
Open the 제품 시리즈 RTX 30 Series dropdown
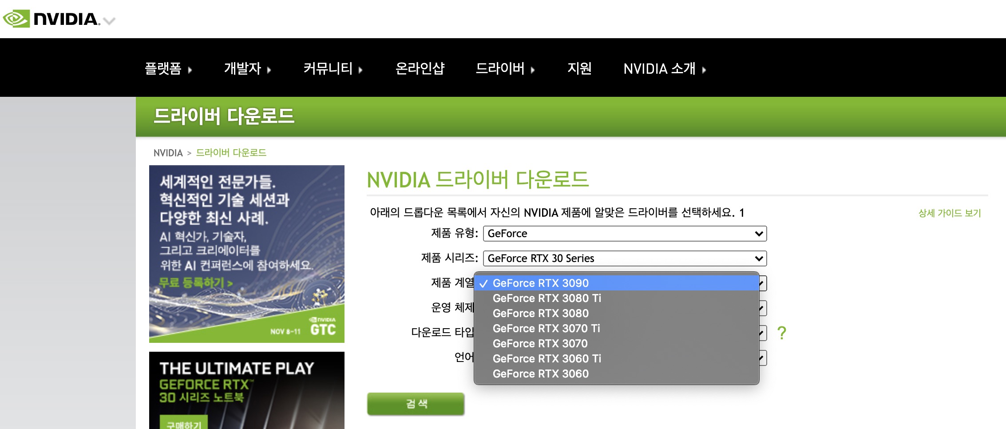click(625, 258)
